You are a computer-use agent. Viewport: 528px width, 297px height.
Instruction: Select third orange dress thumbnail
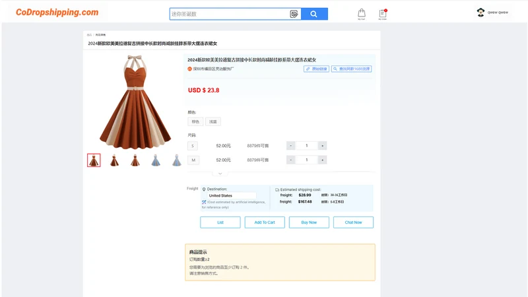[x=135, y=160]
